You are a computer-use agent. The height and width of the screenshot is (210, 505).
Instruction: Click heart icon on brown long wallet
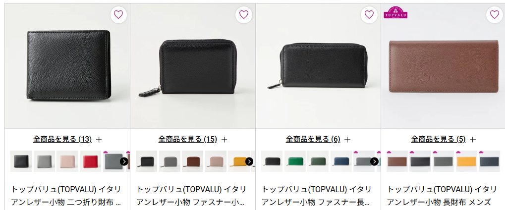[495, 14]
